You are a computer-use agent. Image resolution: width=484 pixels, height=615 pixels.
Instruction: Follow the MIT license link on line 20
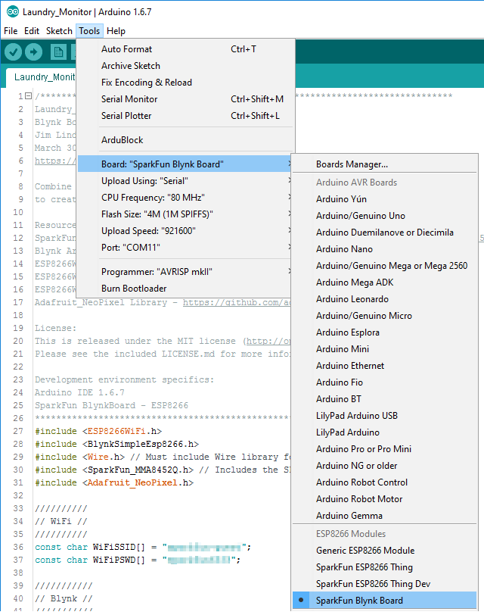268,342
